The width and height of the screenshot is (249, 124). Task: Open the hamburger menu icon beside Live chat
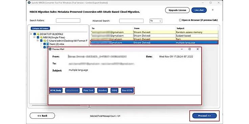pyautogui.click(x=213, y=10)
